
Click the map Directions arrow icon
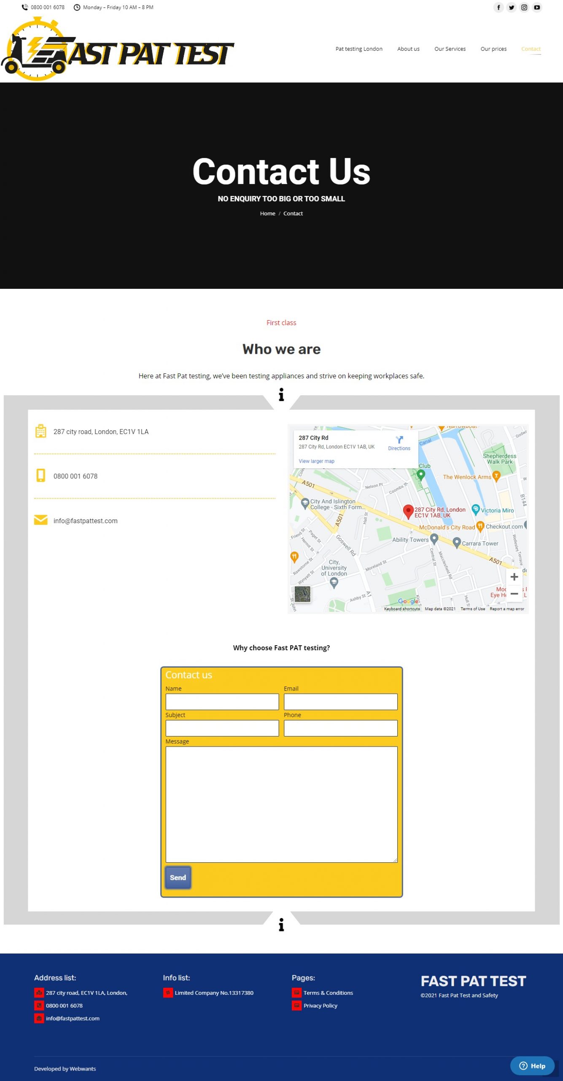coord(399,440)
